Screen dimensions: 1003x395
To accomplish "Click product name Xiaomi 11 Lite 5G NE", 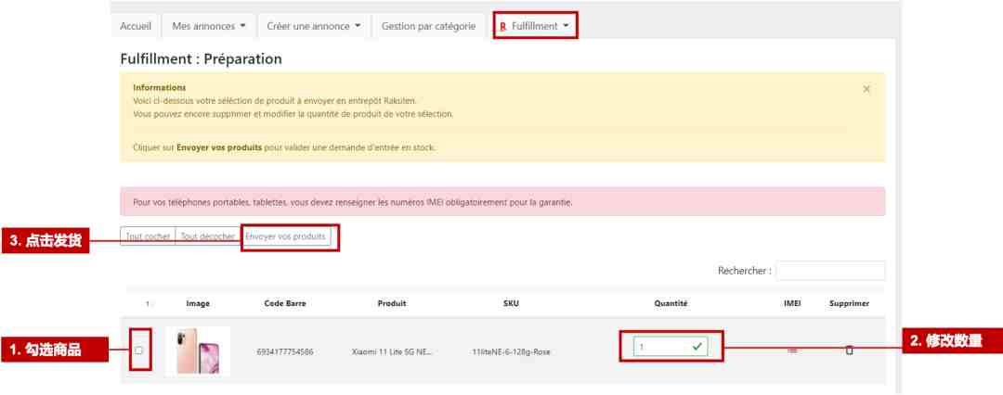I will tap(392, 351).
